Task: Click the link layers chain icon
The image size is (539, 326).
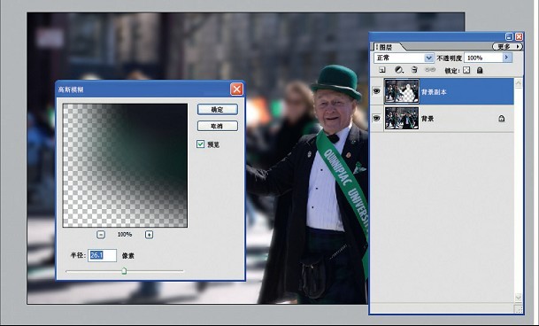Action: click(x=430, y=69)
